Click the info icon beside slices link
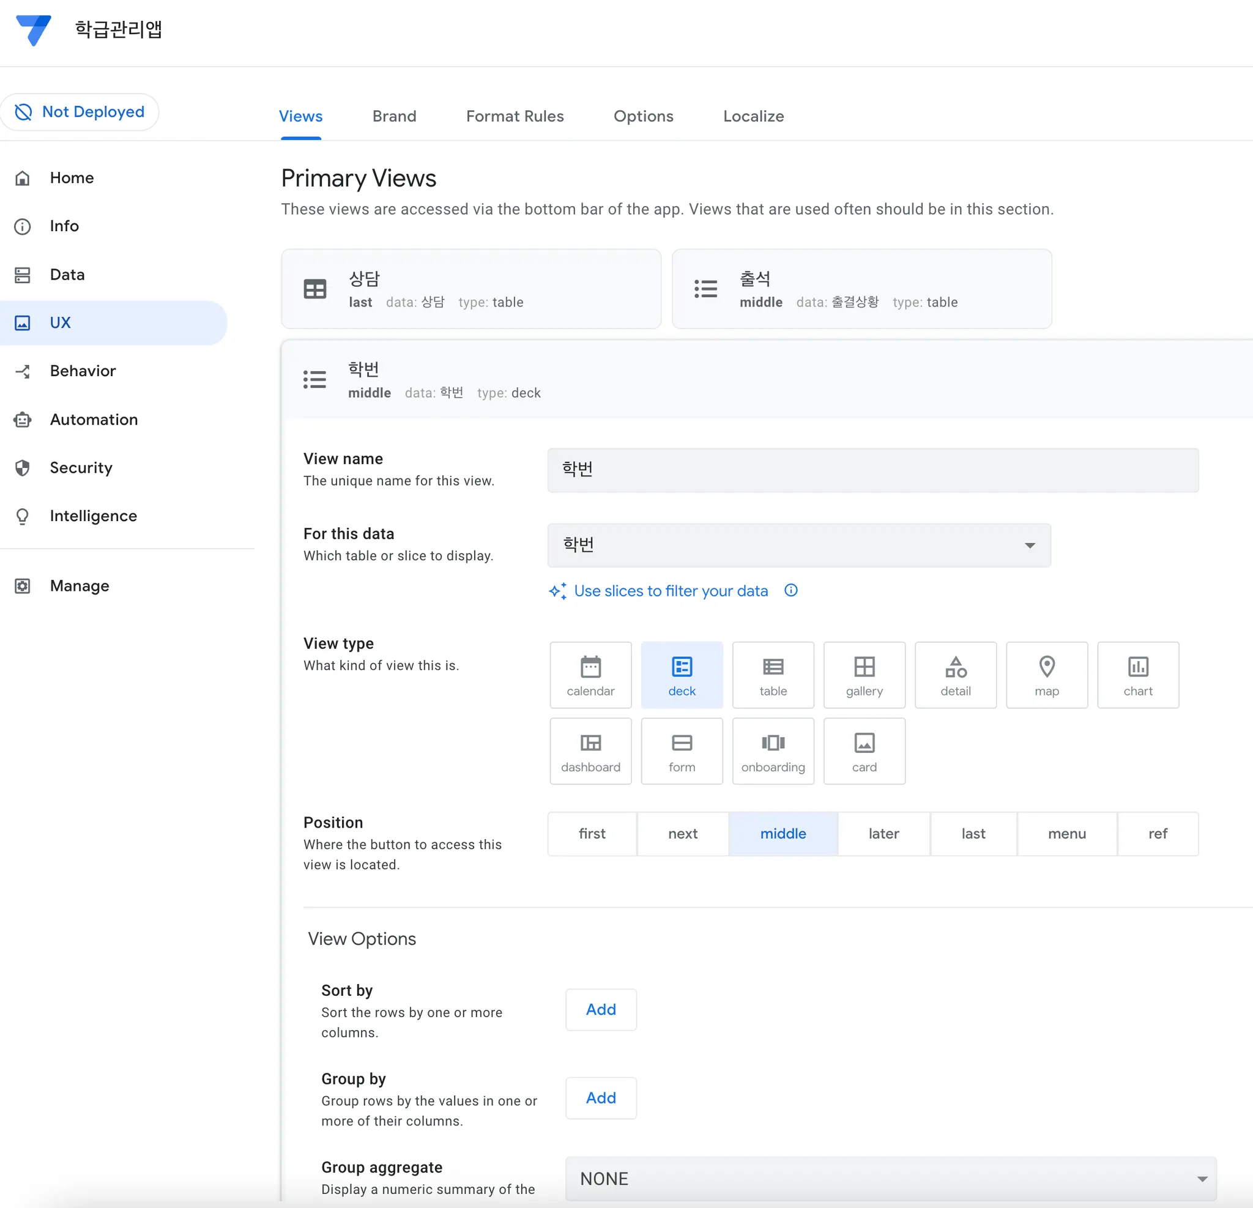Image resolution: width=1253 pixels, height=1208 pixels. tap(790, 590)
